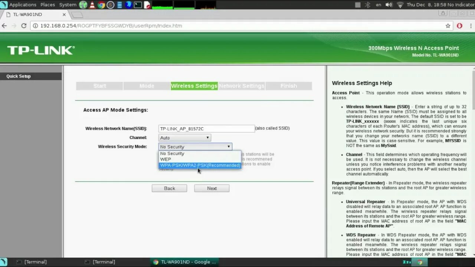Edit the Wireless Network Name SSID field

pyautogui.click(x=206, y=129)
